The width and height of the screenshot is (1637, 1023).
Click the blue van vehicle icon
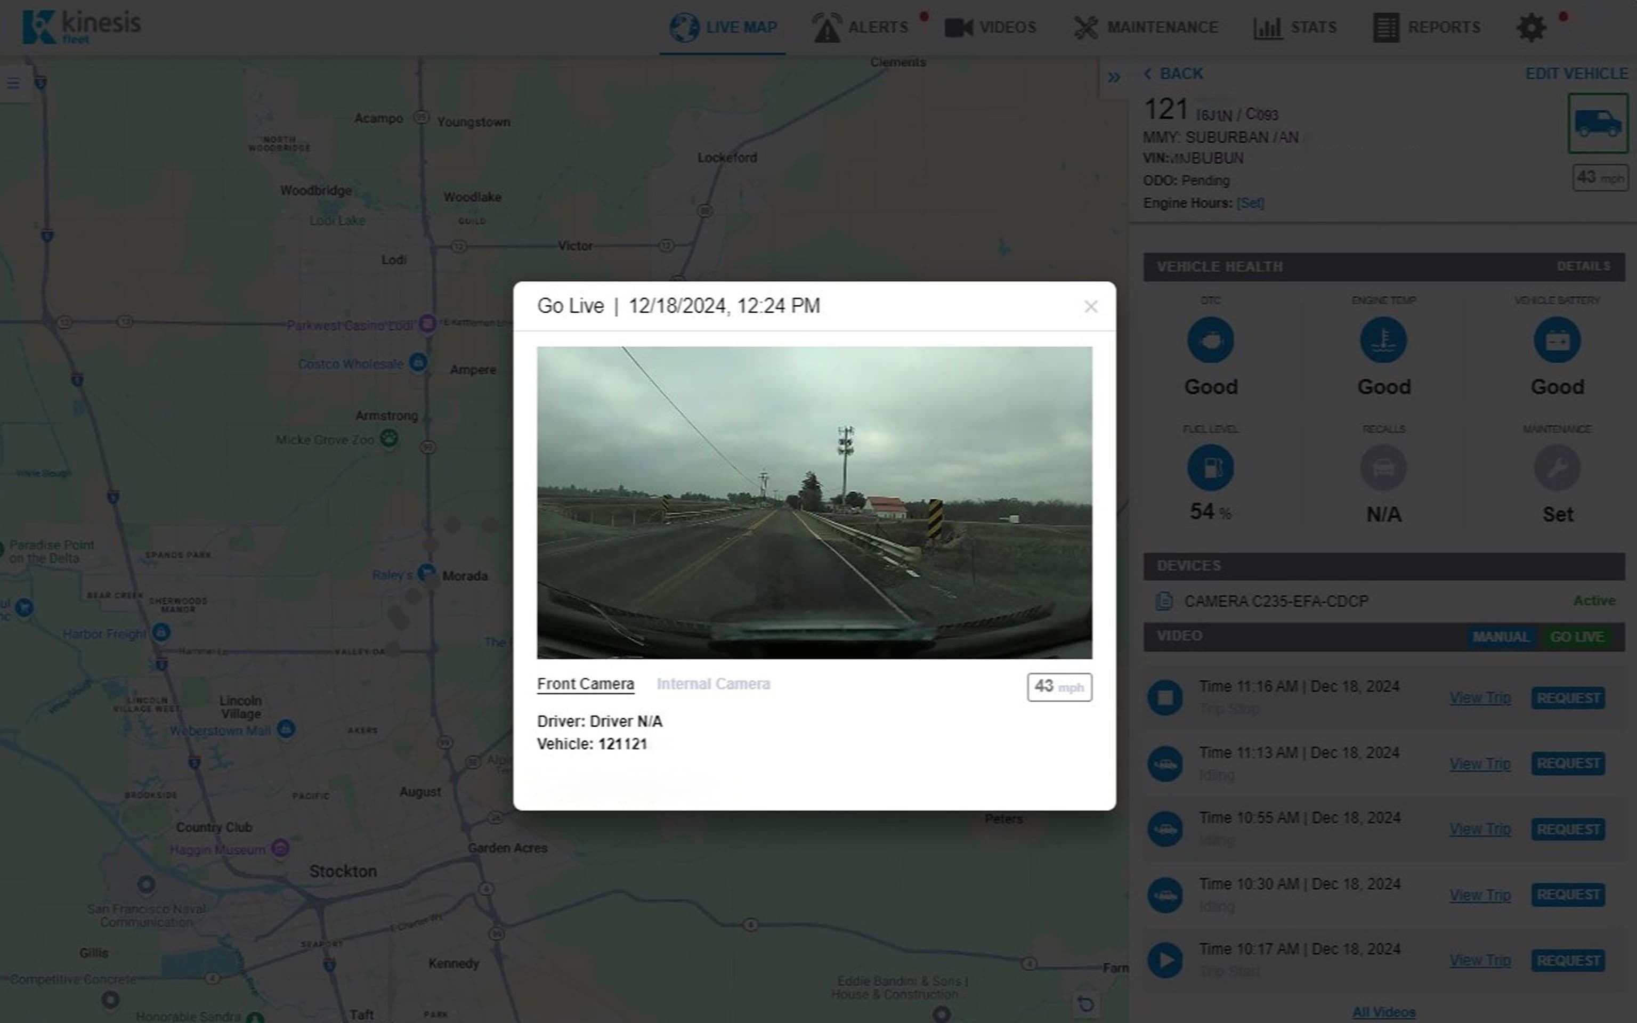click(1598, 123)
